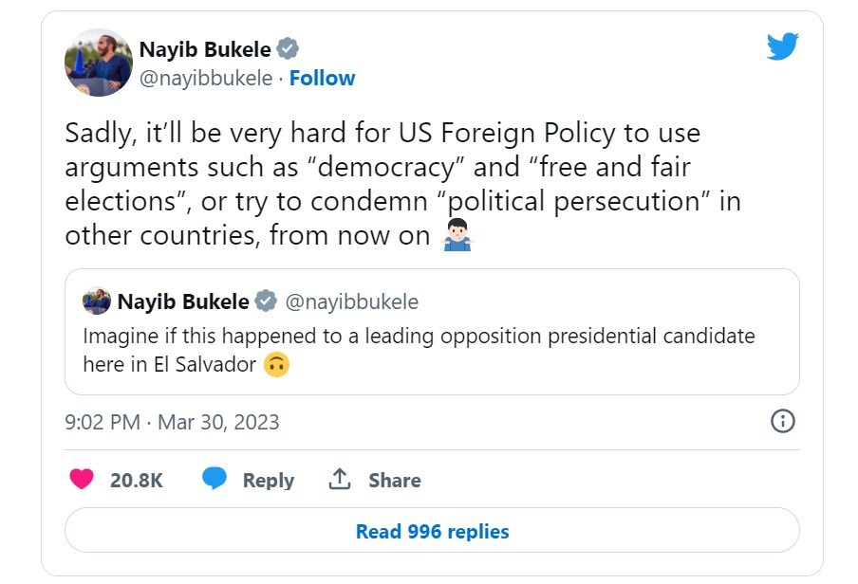Click the verified badge in the quoted tweet
The width and height of the screenshot is (858, 584).
point(266,301)
